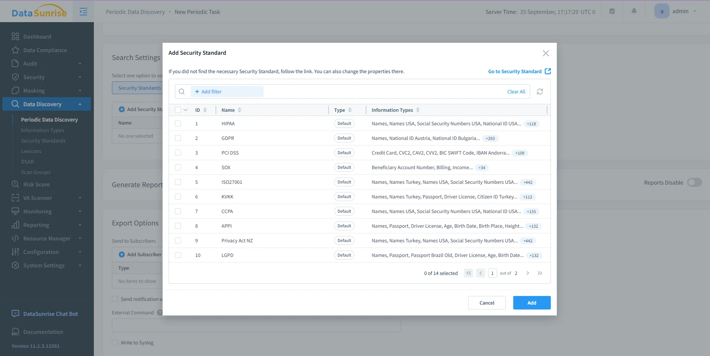Screen dimensions: 710x356
Task: Click the Add button to confirm
Action: tap(532, 303)
